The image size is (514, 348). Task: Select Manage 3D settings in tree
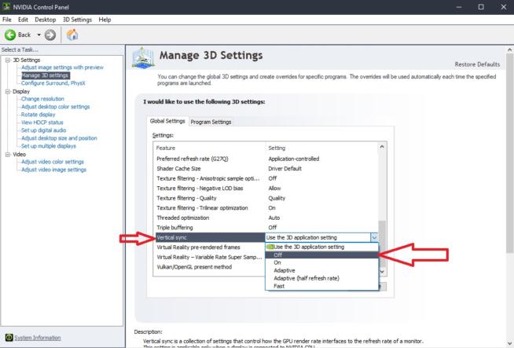(46, 75)
